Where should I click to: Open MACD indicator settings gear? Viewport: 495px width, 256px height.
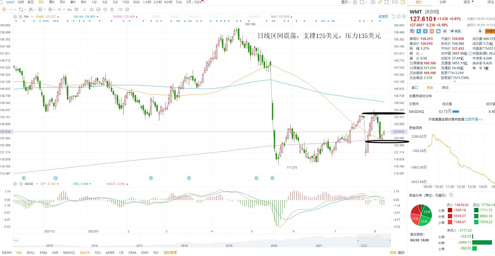[x=15, y=184]
